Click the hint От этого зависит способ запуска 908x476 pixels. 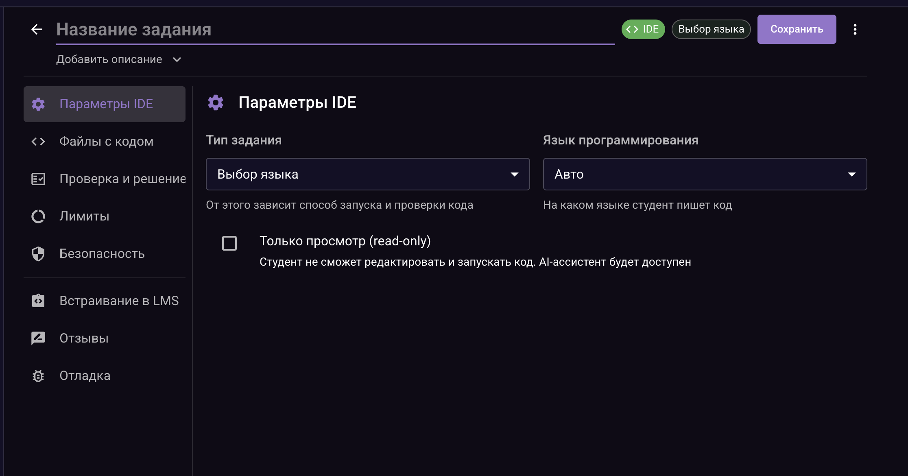[x=339, y=205]
